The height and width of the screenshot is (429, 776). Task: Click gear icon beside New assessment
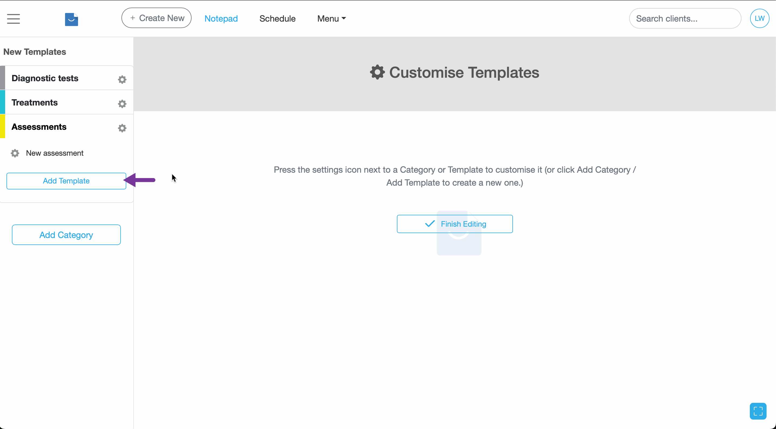pos(15,153)
